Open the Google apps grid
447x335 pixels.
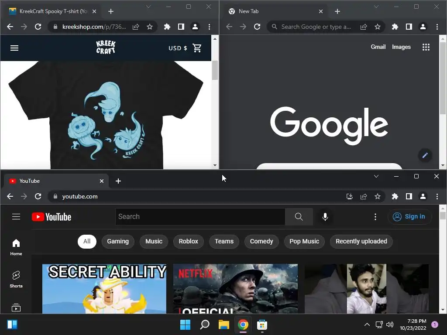point(426,47)
